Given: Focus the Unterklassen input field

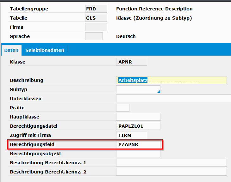Looking at the screenshot, I should point(173,99).
